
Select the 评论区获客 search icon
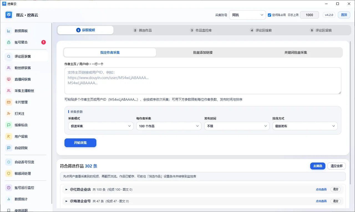[x=9, y=56]
